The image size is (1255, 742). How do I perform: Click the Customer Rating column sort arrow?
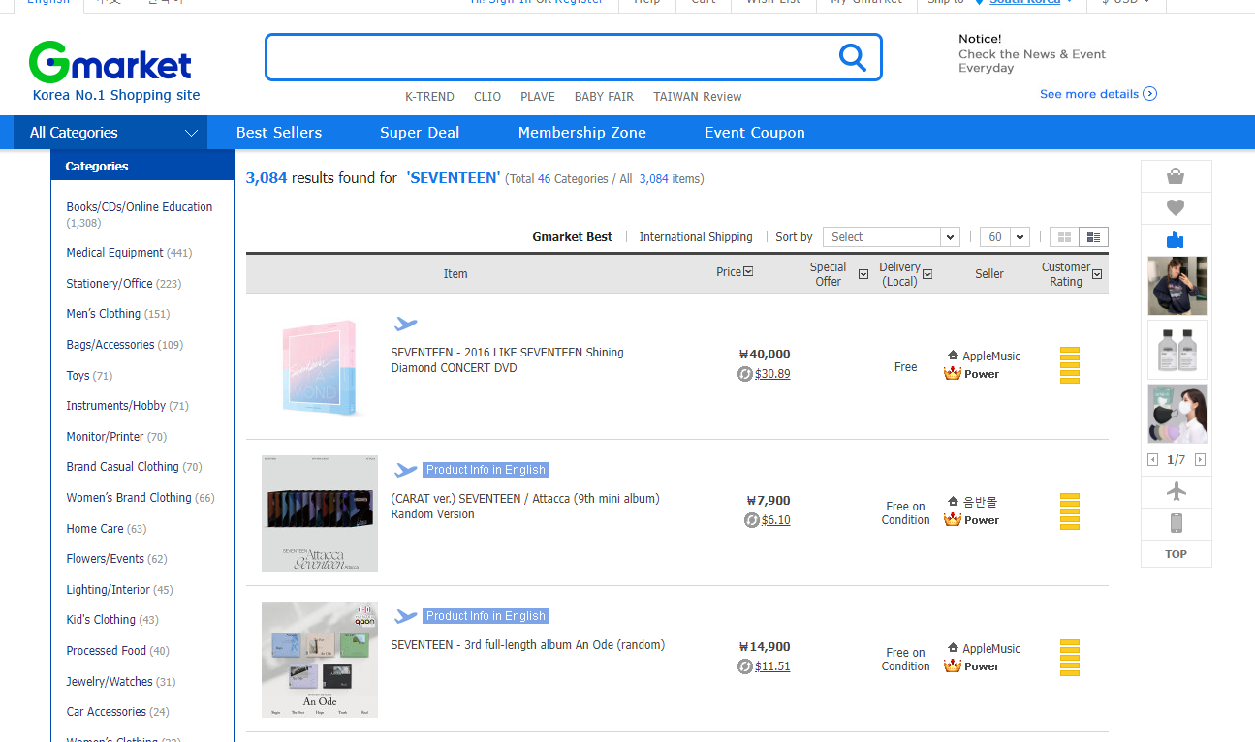click(1097, 274)
